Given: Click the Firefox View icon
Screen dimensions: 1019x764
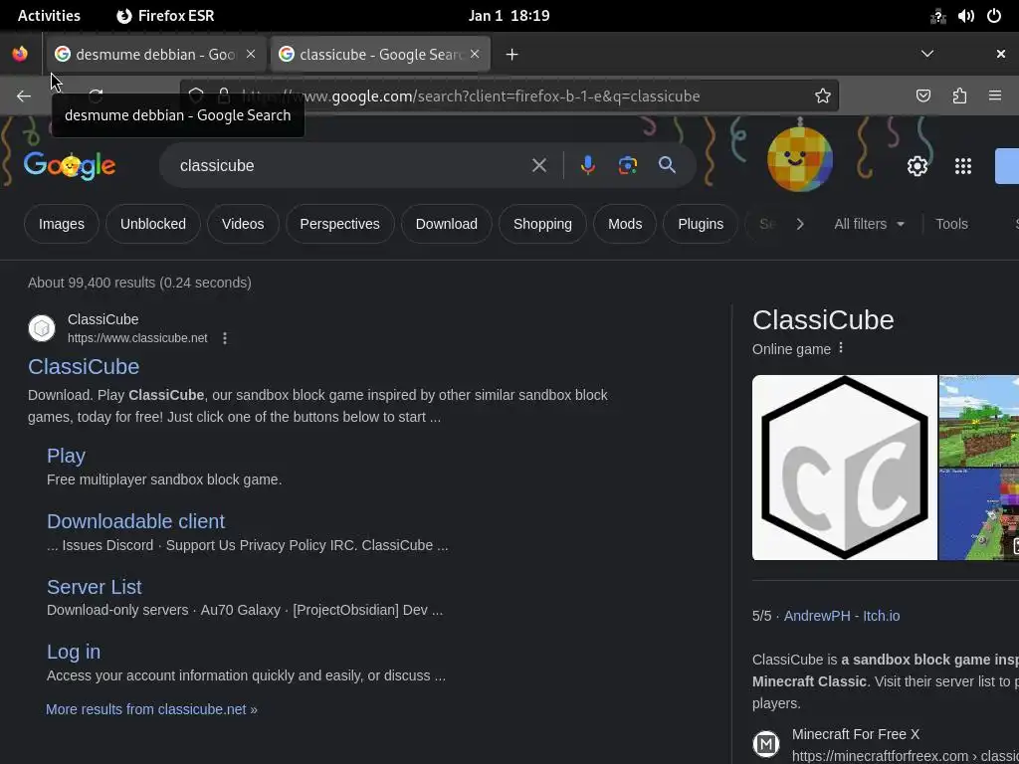Looking at the screenshot, I should click(20, 54).
